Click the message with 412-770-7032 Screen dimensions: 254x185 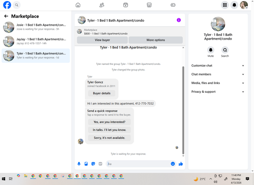(x=120, y=103)
